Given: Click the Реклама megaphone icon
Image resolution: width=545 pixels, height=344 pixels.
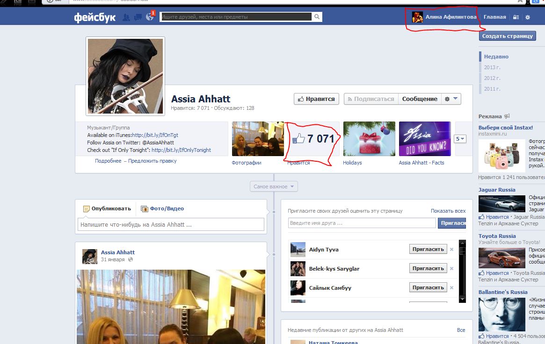Looking at the screenshot, I should 507,116.
